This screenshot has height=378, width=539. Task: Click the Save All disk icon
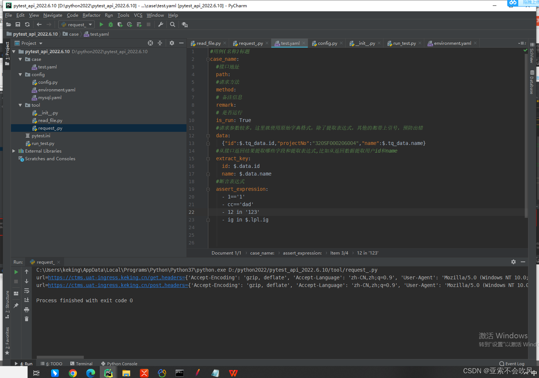18,24
